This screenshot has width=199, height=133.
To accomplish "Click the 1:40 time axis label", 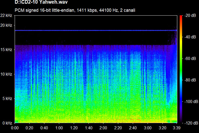I will coord(89,128).
